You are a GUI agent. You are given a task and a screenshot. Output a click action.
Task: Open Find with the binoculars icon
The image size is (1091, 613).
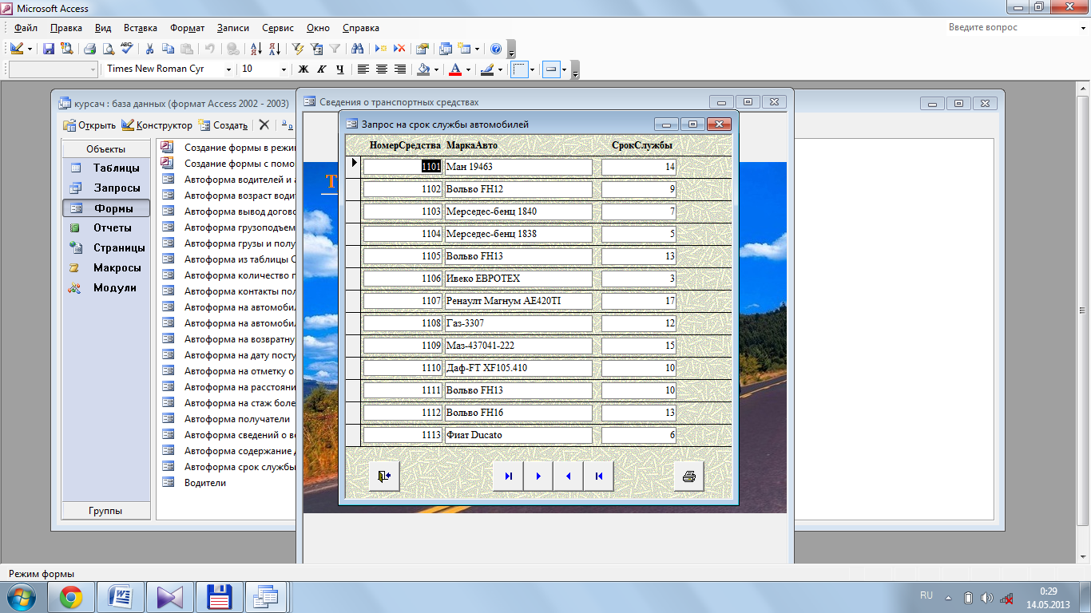point(358,49)
